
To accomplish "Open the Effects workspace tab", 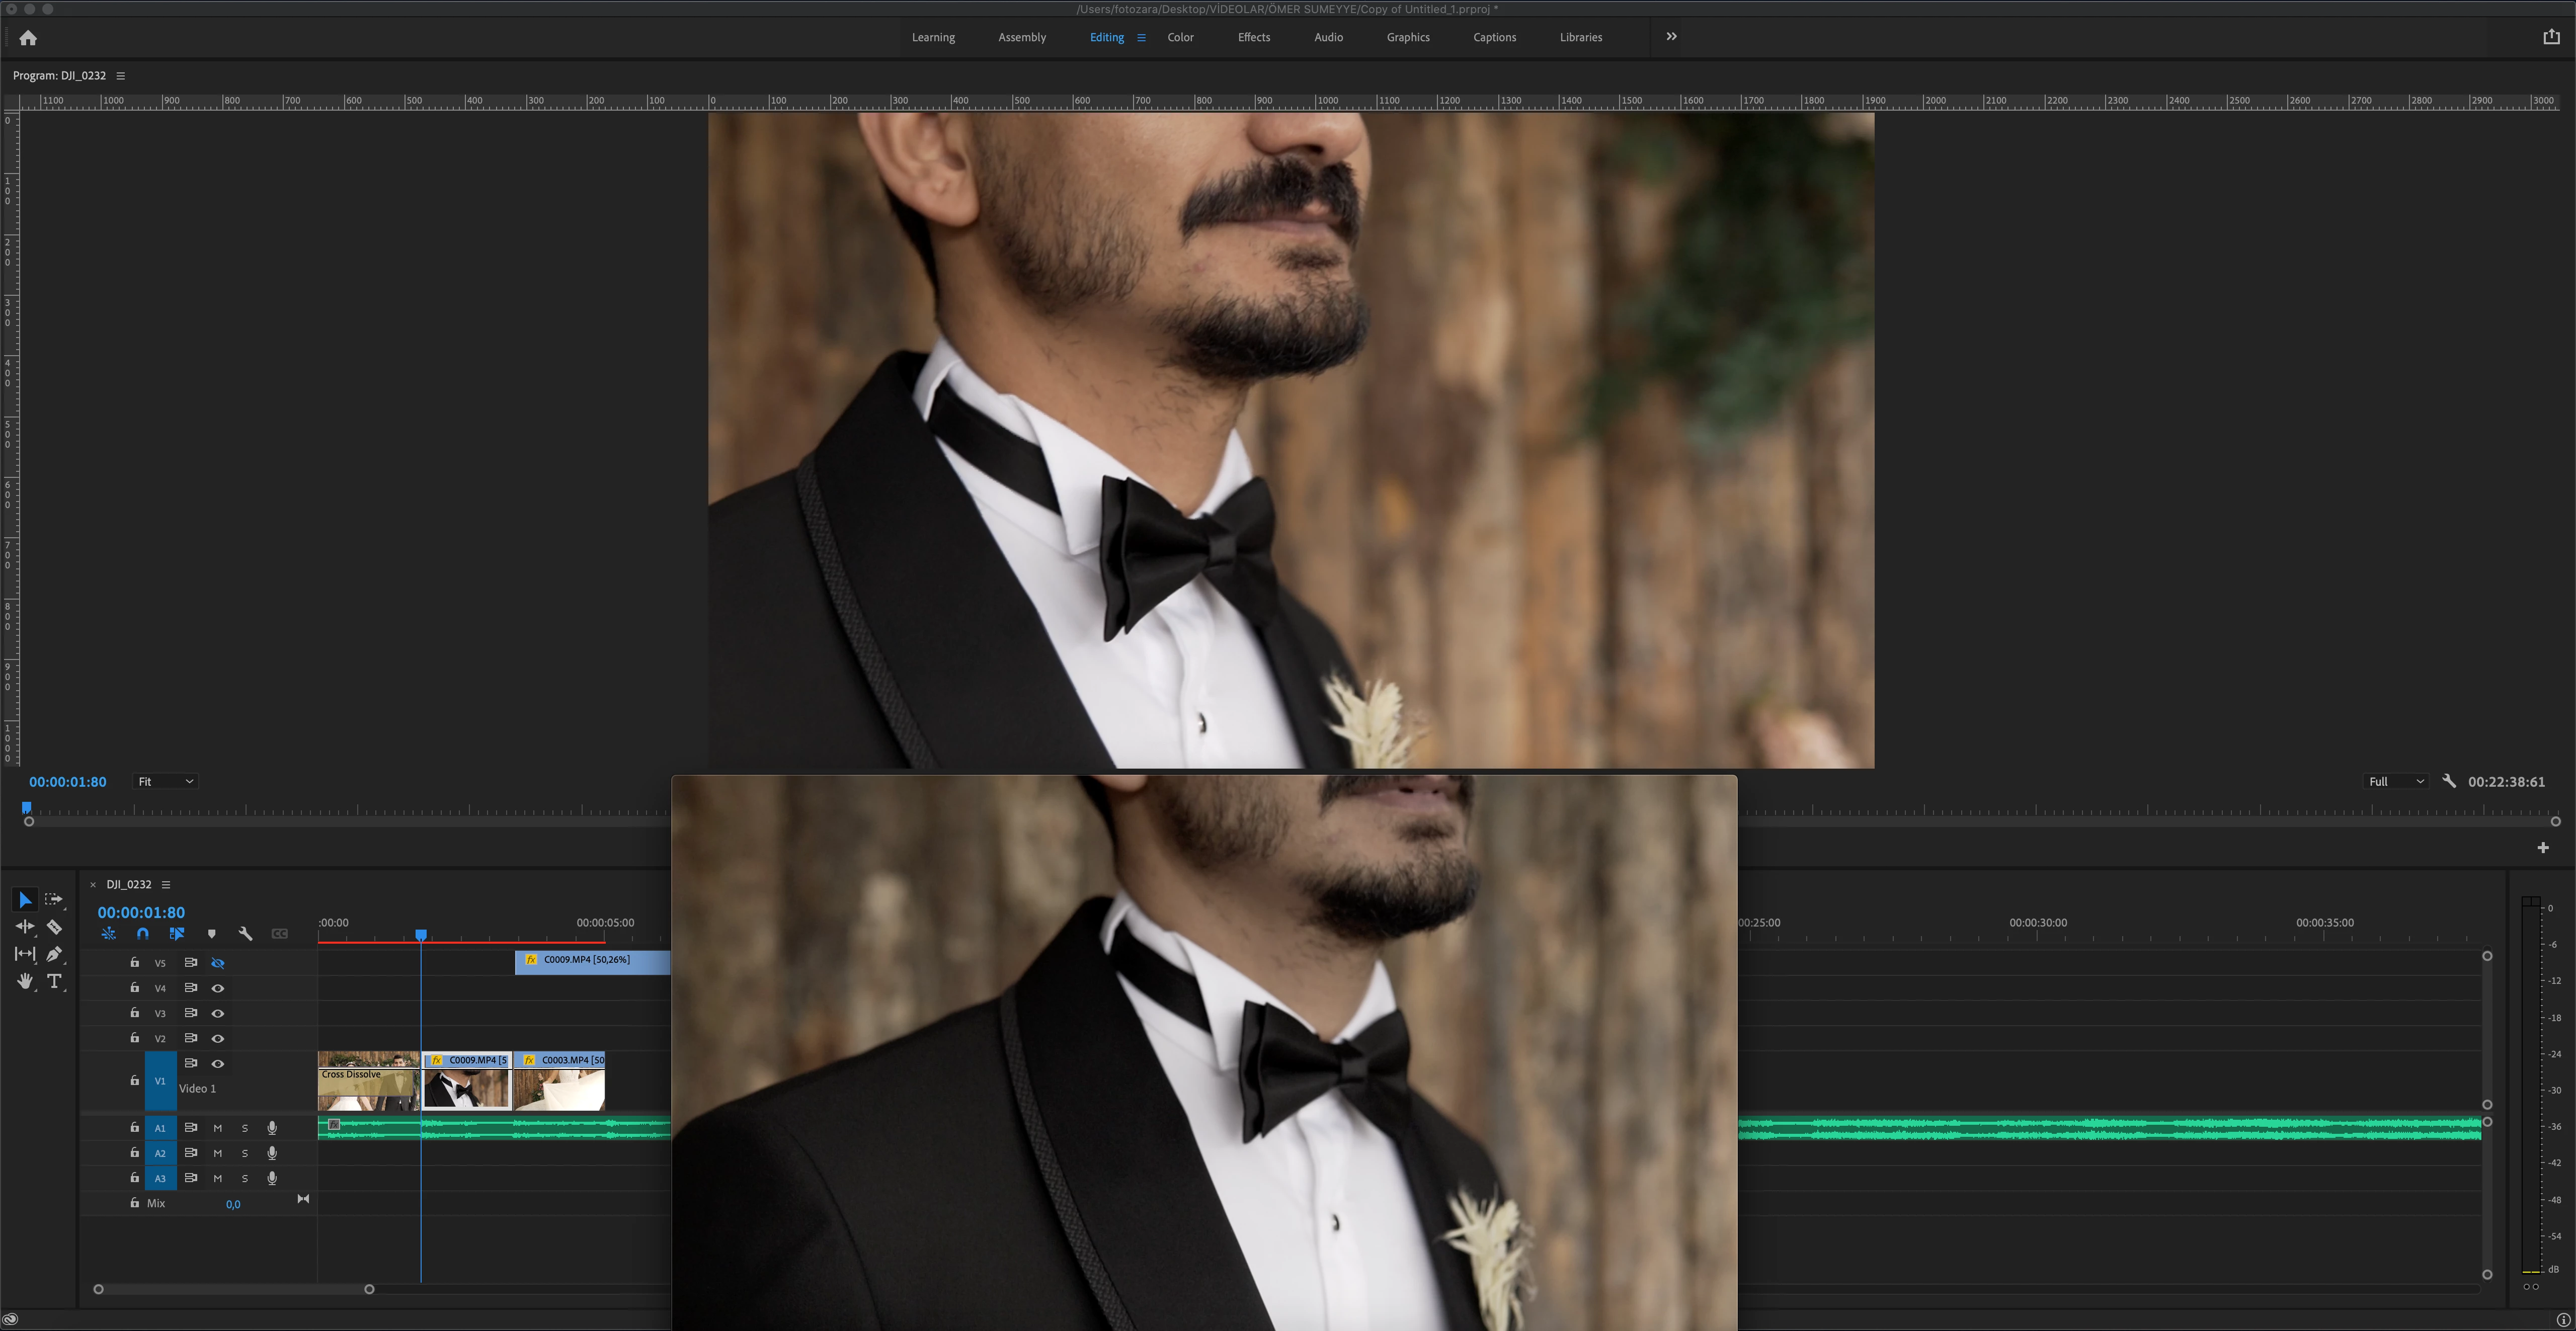I will (1253, 37).
